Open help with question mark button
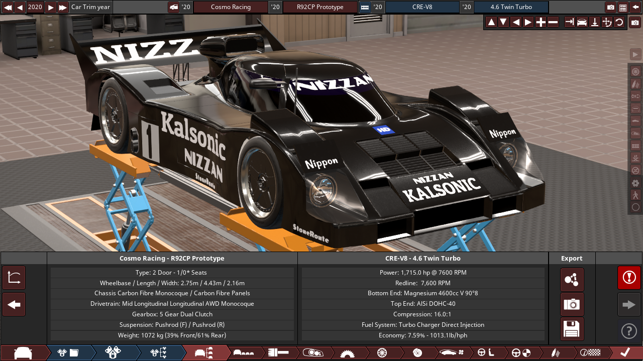Viewport: 643px width, 361px height. coord(629,331)
